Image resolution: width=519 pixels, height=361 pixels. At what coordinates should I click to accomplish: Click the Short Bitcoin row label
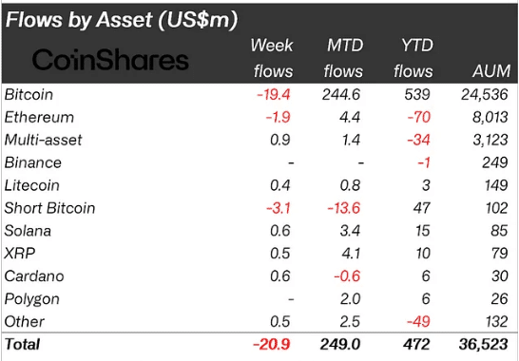[x=50, y=208]
